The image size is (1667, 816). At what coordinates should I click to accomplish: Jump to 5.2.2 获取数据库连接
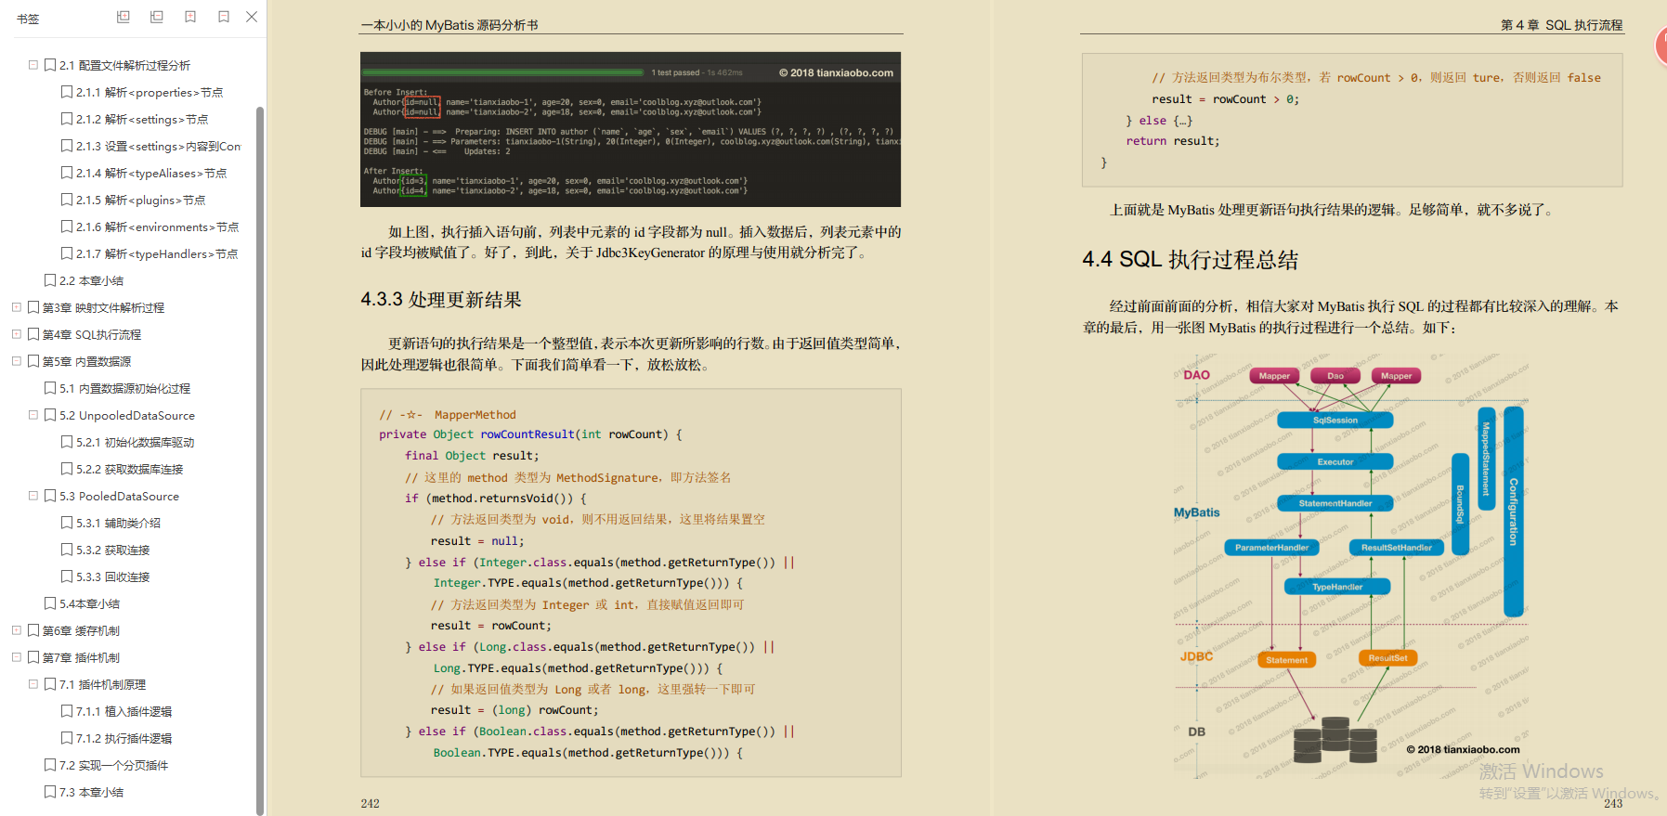click(130, 469)
